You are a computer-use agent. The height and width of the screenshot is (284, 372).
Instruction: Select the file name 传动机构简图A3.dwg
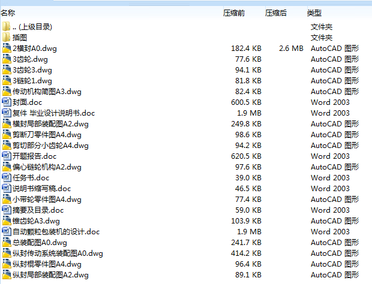tap(47, 92)
